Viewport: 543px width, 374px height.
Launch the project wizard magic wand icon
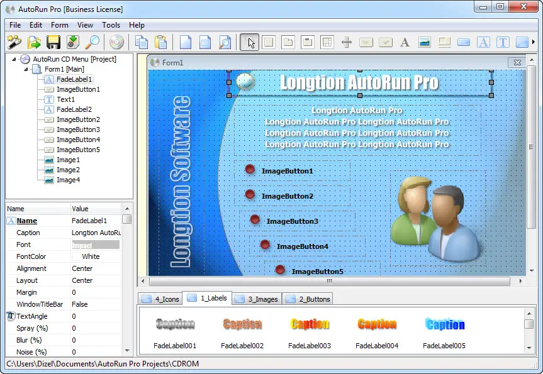pyautogui.click(x=14, y=42)
